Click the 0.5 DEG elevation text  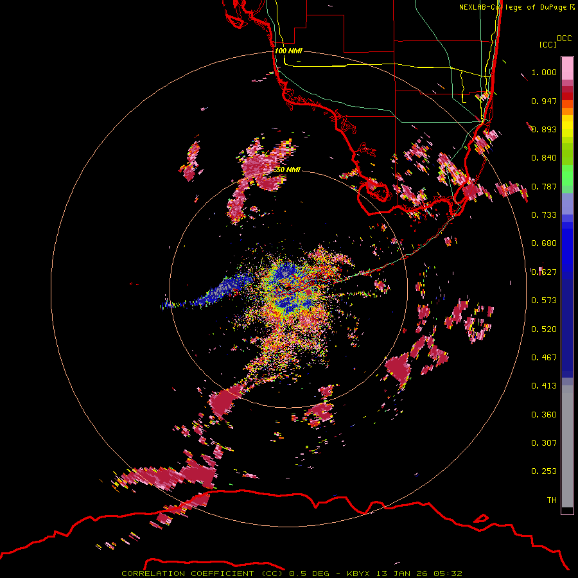pyautogui.click(x=309, y=574)
